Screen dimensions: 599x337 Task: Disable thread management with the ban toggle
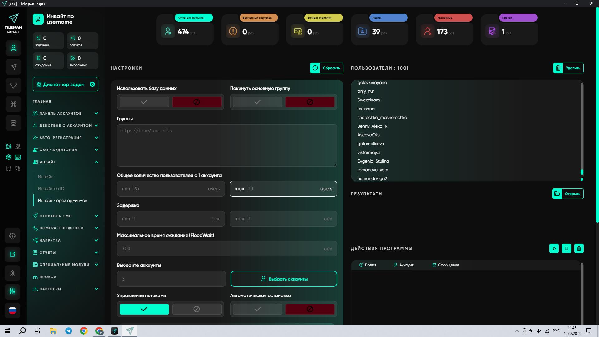[197, 309]
